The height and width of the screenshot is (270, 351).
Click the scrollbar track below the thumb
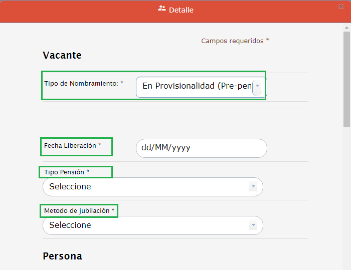(346, 200)
